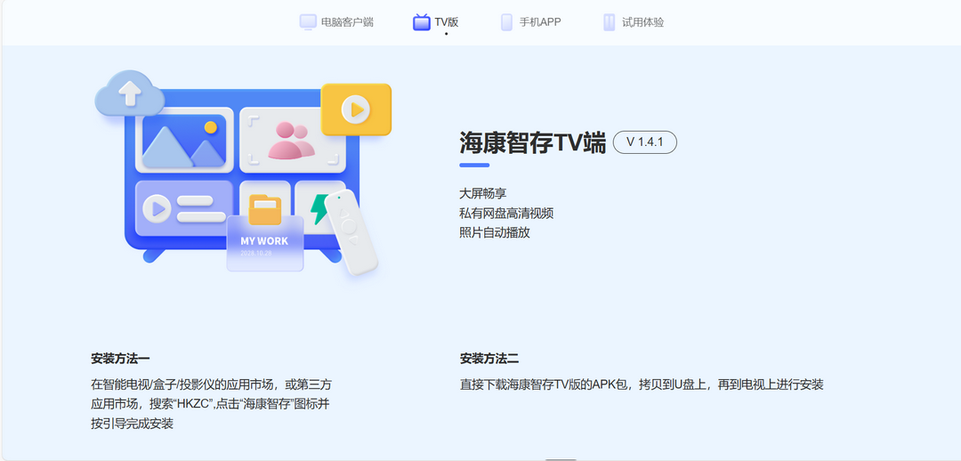This screenshot has width=961, height=461.
Task: Click the icon beside 试用体验
Action: [609, 22]
